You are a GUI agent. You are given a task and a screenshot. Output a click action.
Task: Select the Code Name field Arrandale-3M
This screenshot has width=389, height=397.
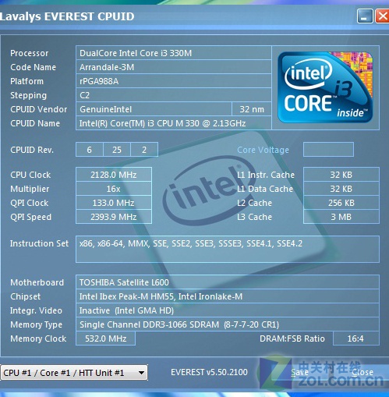point(174,67)
